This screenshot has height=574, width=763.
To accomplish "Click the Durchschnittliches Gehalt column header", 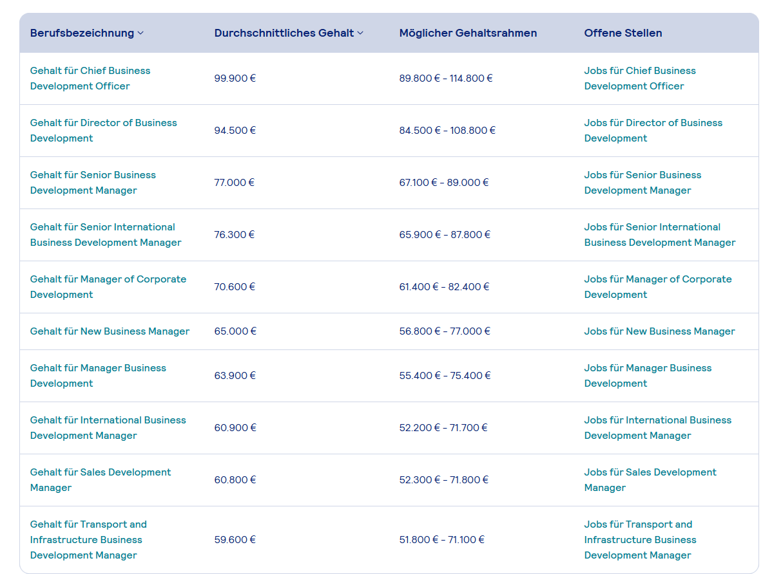I will pyautogui.click(x=284, y=33).
